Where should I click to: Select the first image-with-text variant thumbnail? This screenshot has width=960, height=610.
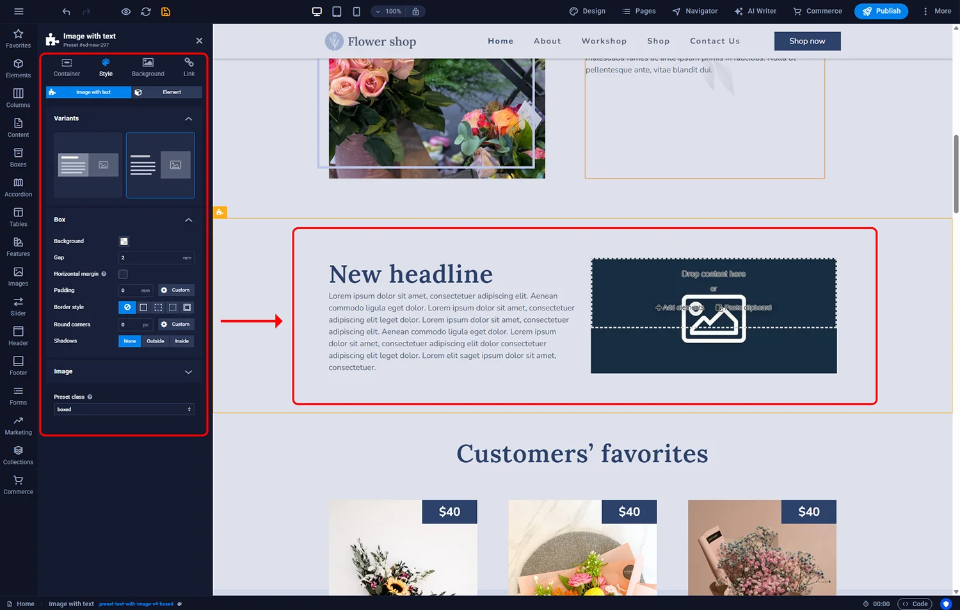88,165
